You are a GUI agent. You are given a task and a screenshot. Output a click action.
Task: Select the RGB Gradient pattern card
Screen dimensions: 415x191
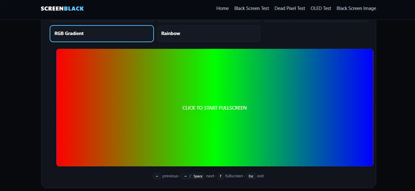(x=102, y=33)
